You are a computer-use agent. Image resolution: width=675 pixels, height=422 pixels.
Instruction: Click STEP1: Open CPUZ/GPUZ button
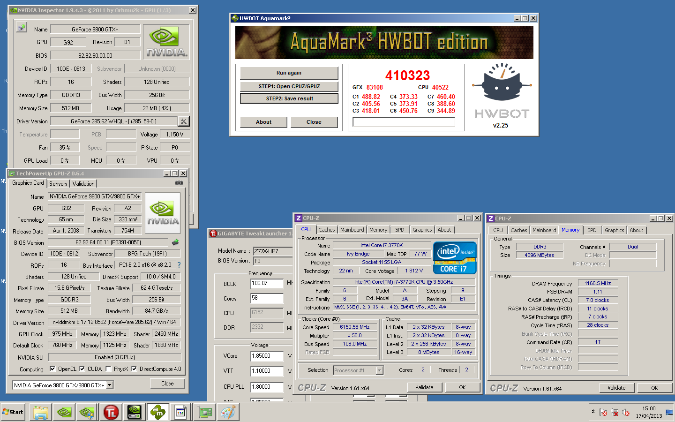click(289, 86)
